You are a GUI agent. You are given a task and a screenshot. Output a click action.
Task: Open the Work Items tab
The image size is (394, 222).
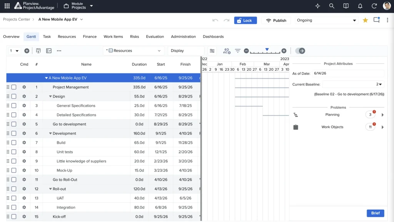click(x=114, y=37)
